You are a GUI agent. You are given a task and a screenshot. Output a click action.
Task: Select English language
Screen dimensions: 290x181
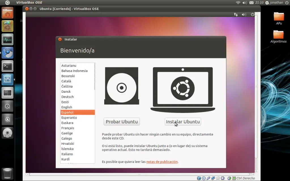click(78, 107)
